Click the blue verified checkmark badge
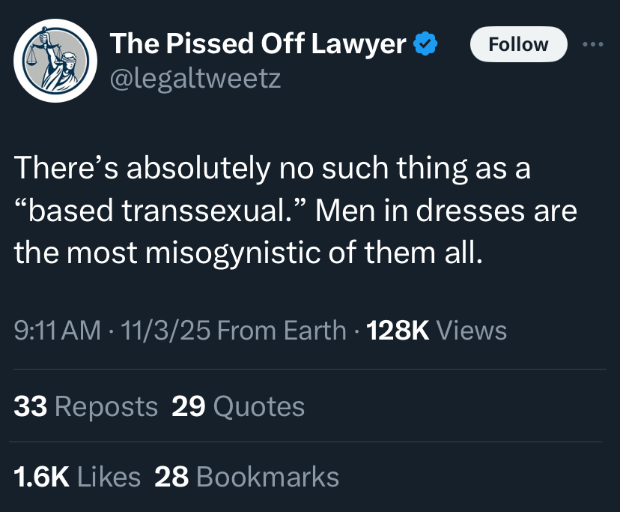The image size is (620, 512). (425, 43)
